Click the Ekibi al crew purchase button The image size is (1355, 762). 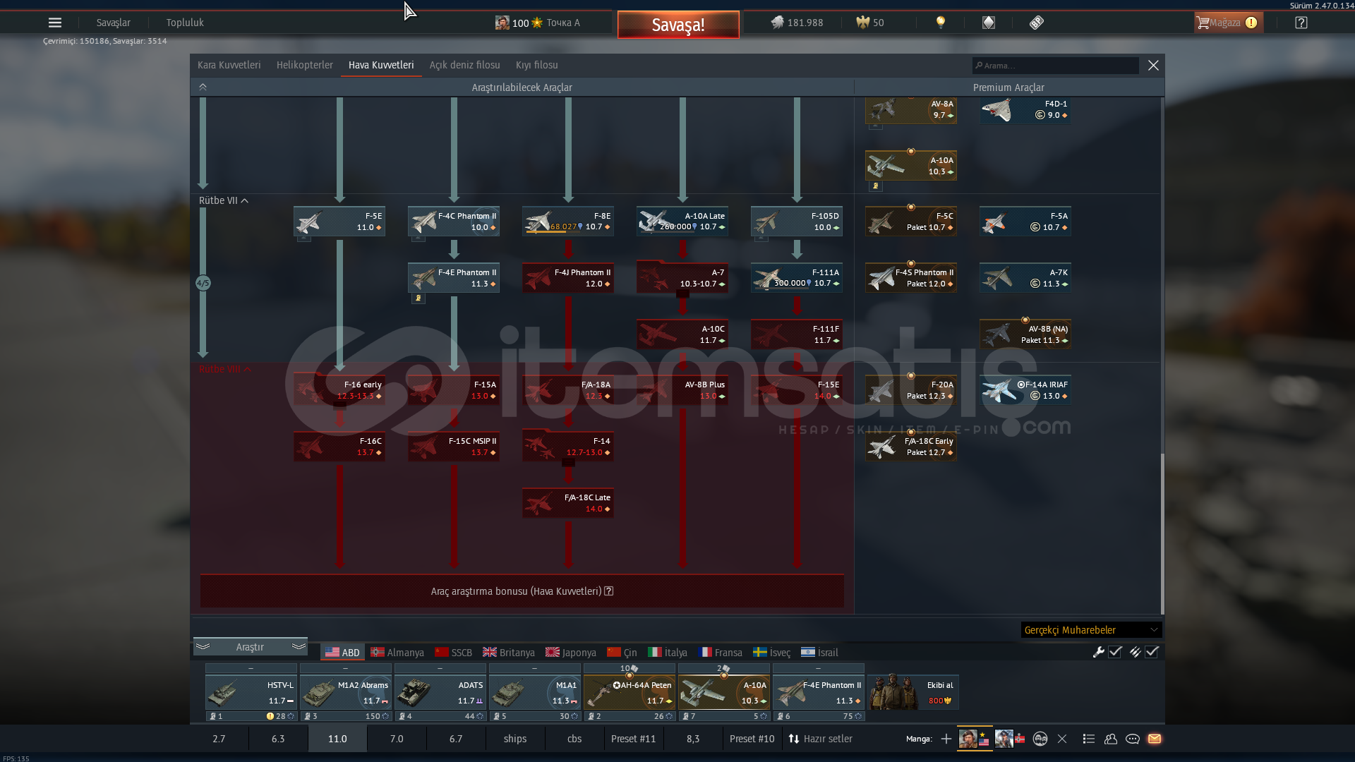(913, 692)
